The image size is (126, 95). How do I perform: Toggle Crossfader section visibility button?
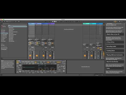104,58
